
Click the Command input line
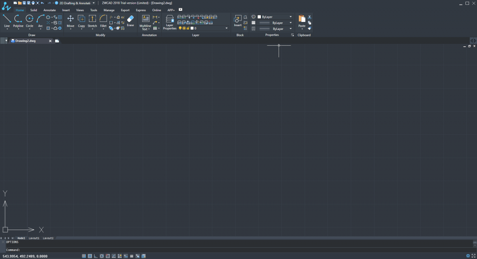click(x=233, y=250)
